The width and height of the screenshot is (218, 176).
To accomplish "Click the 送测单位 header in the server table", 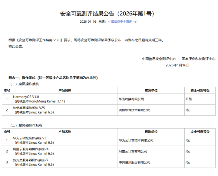I will tap(151, 132).
